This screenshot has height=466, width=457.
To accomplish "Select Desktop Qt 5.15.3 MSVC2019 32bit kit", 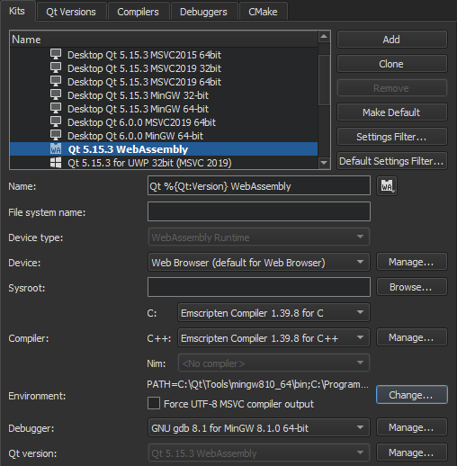I will point(164,68).
